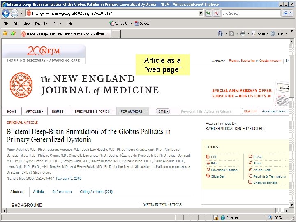This screenshot has width=296, height=222.
Task: Open the Favorites Center star icon
Action: click(5, 33)
